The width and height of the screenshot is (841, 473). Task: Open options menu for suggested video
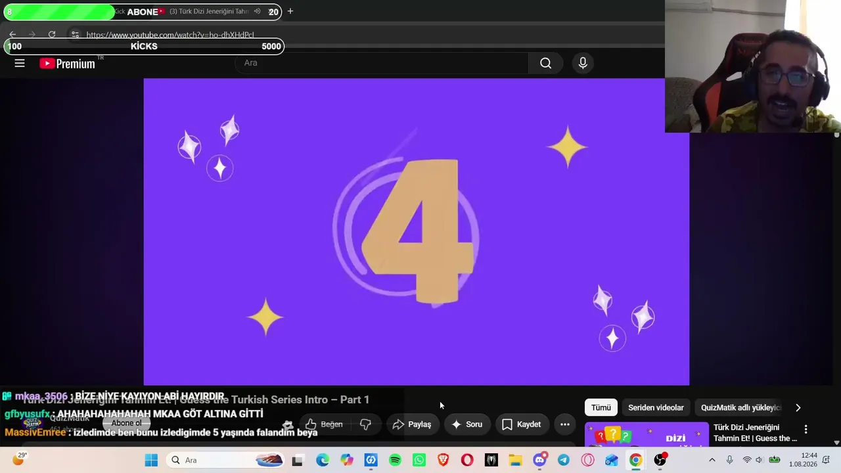pyautogui.click(x=806, y=430)
